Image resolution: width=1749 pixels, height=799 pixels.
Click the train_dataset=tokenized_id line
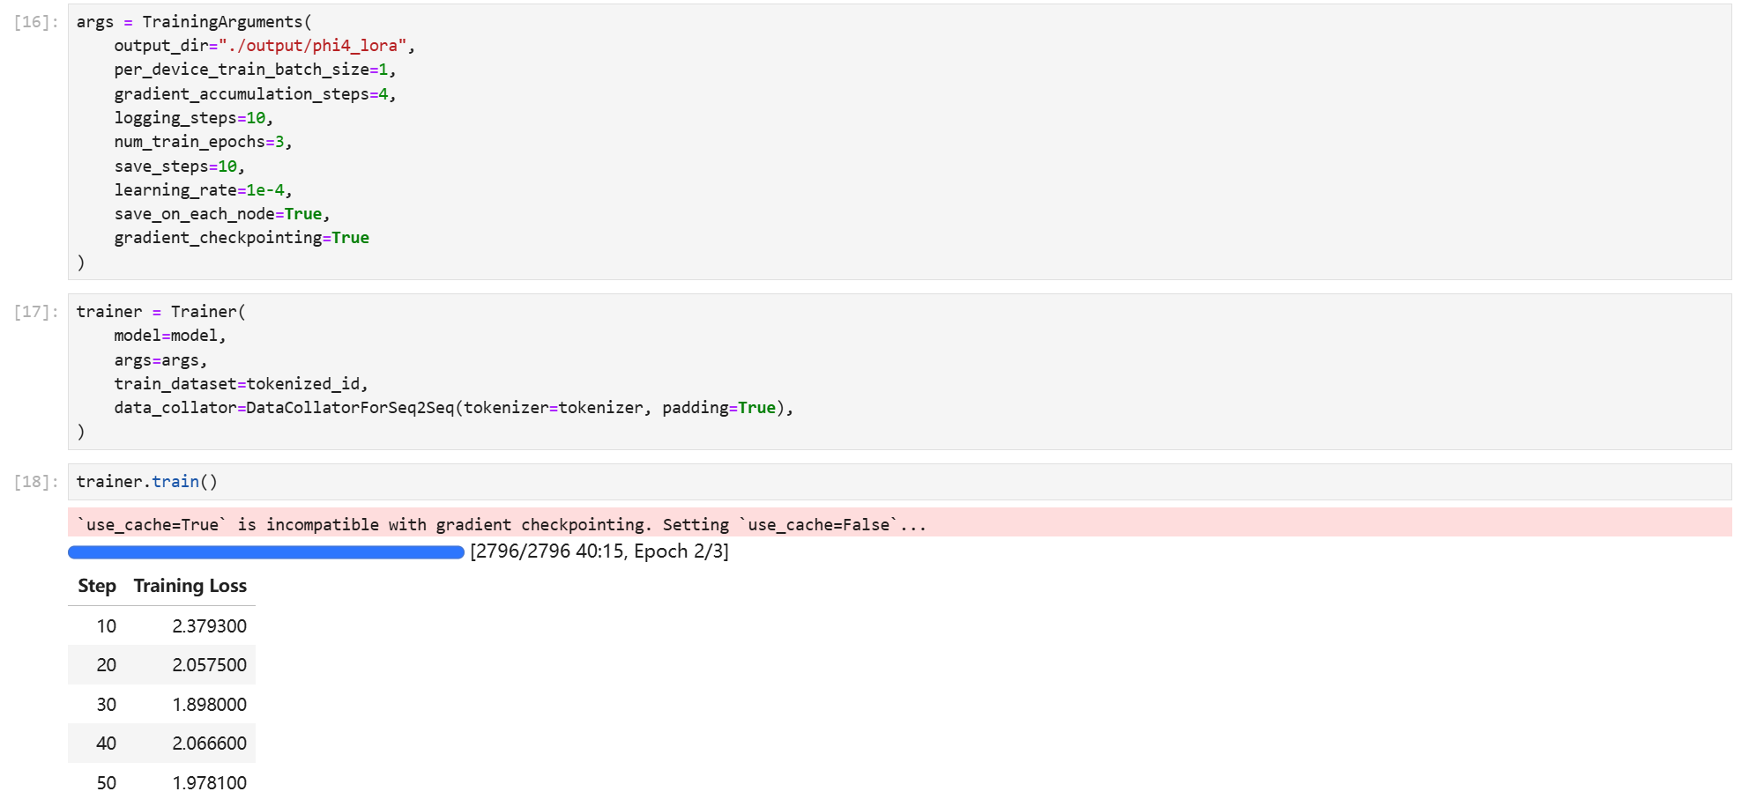(240, 384)
